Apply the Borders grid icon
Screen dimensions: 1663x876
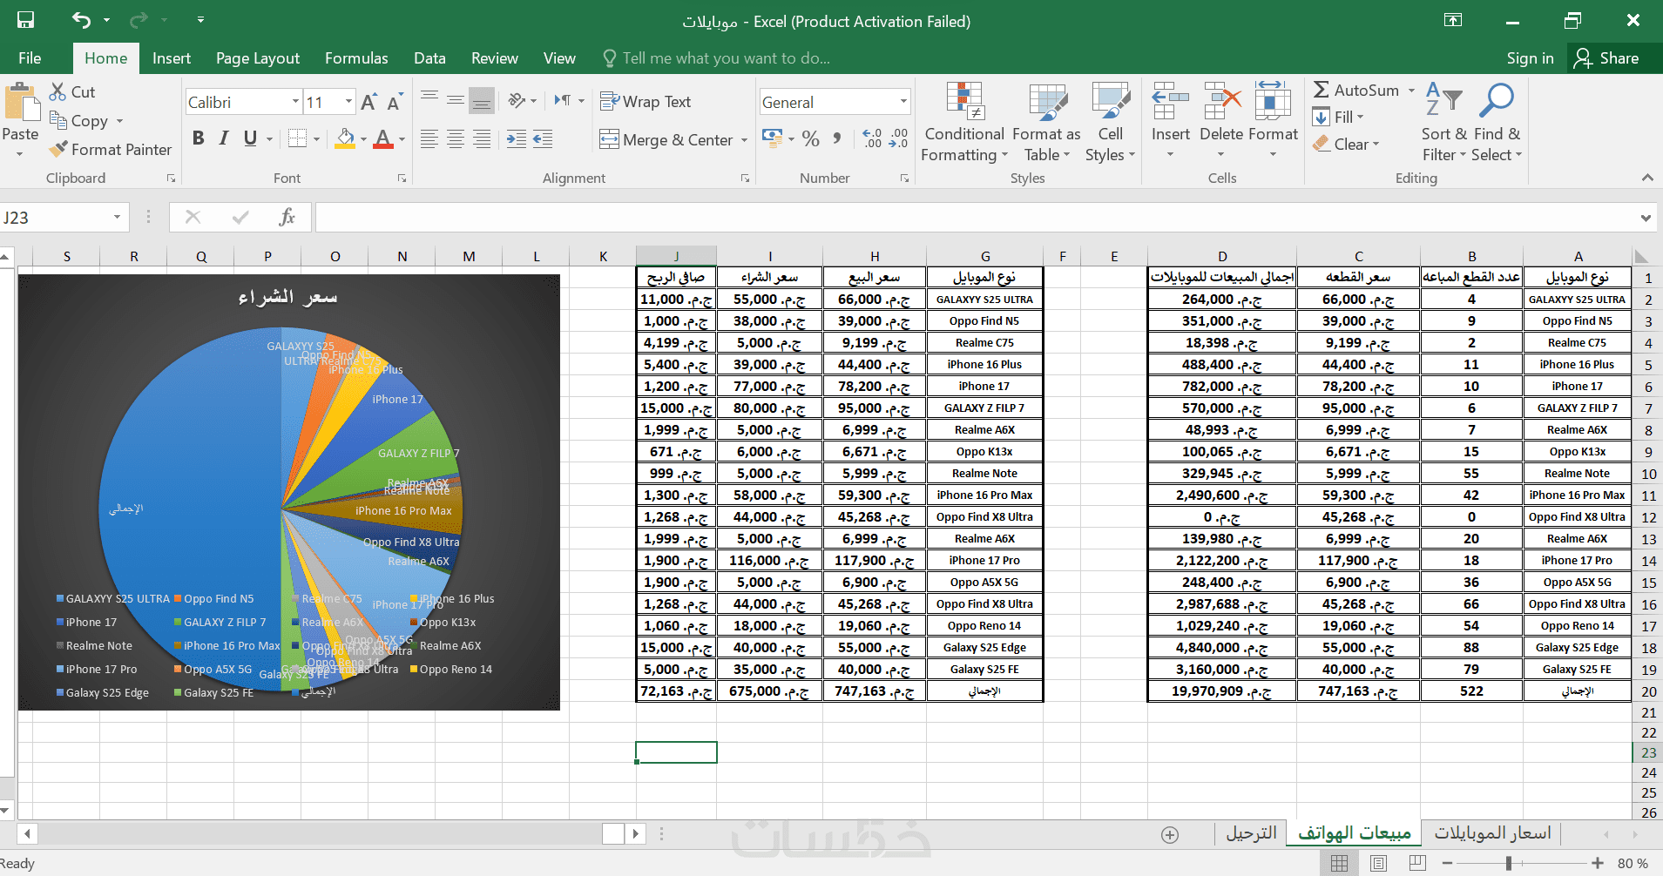(297, 138)
